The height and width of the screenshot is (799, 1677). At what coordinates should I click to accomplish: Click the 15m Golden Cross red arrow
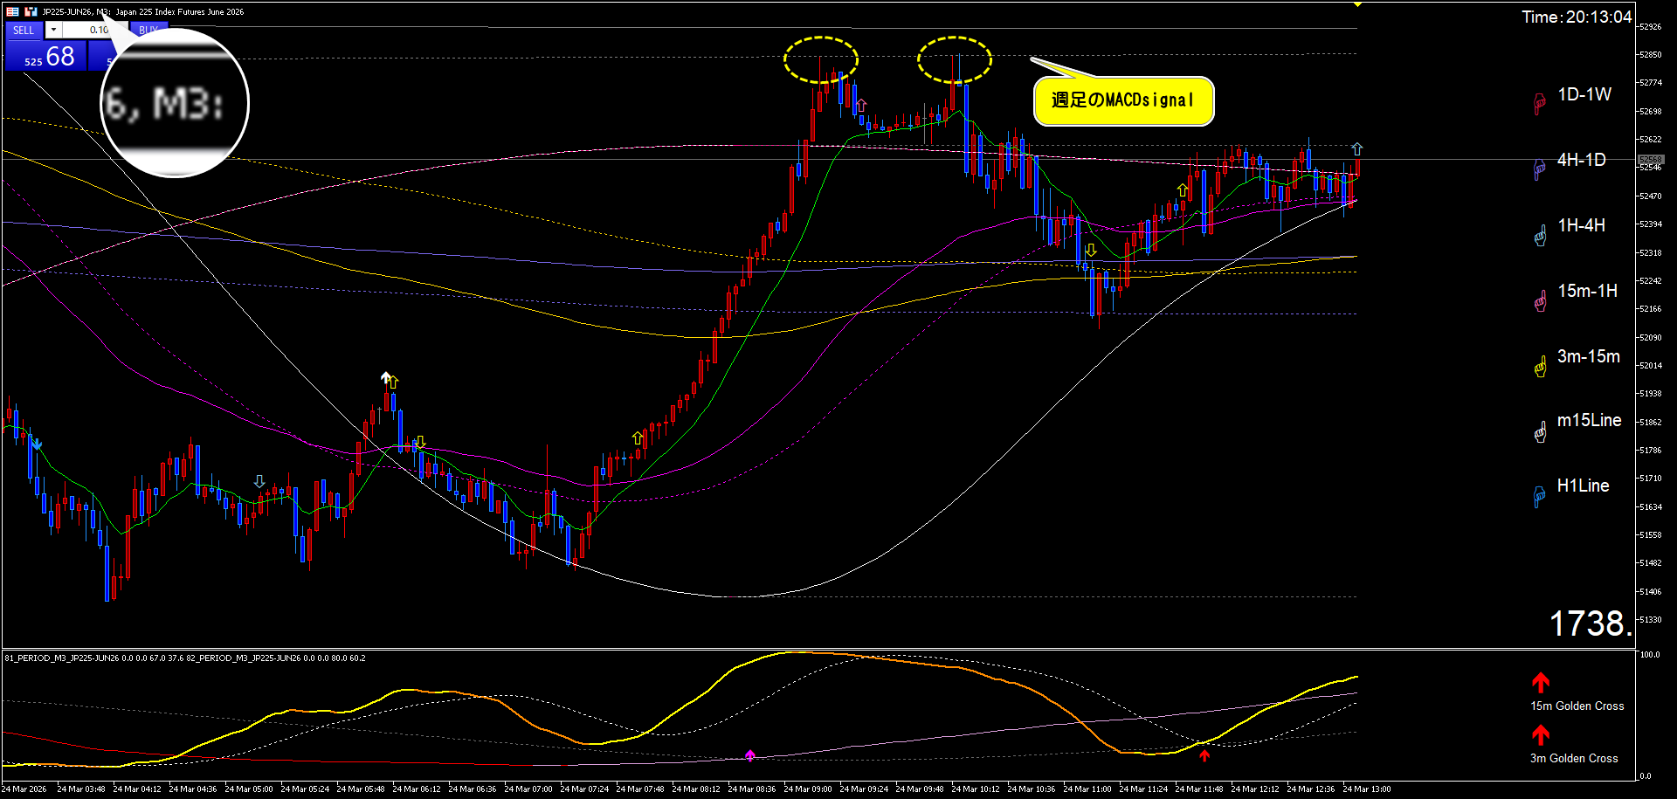(x=1541, y=682)
